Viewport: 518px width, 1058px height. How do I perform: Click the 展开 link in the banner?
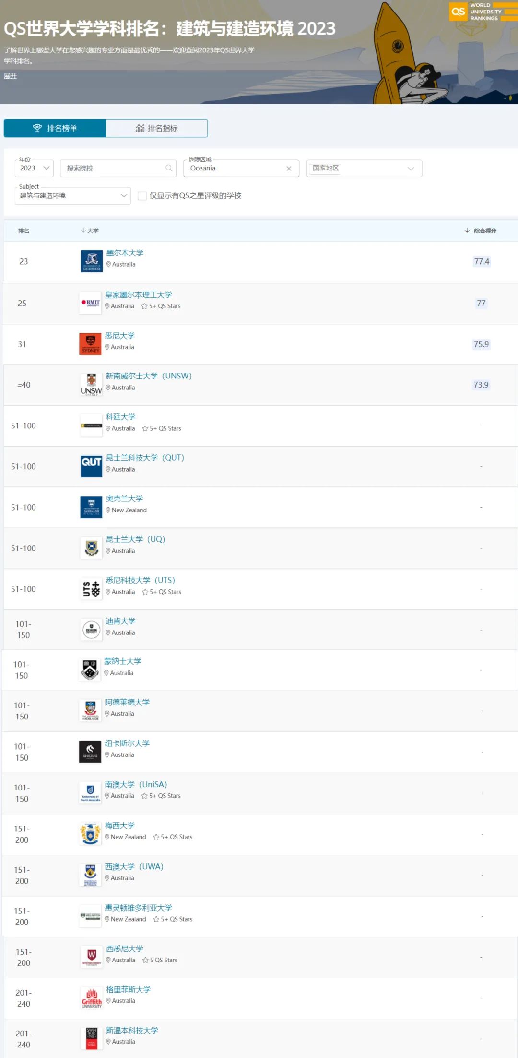pyautogui.click(x=11, y=76)
